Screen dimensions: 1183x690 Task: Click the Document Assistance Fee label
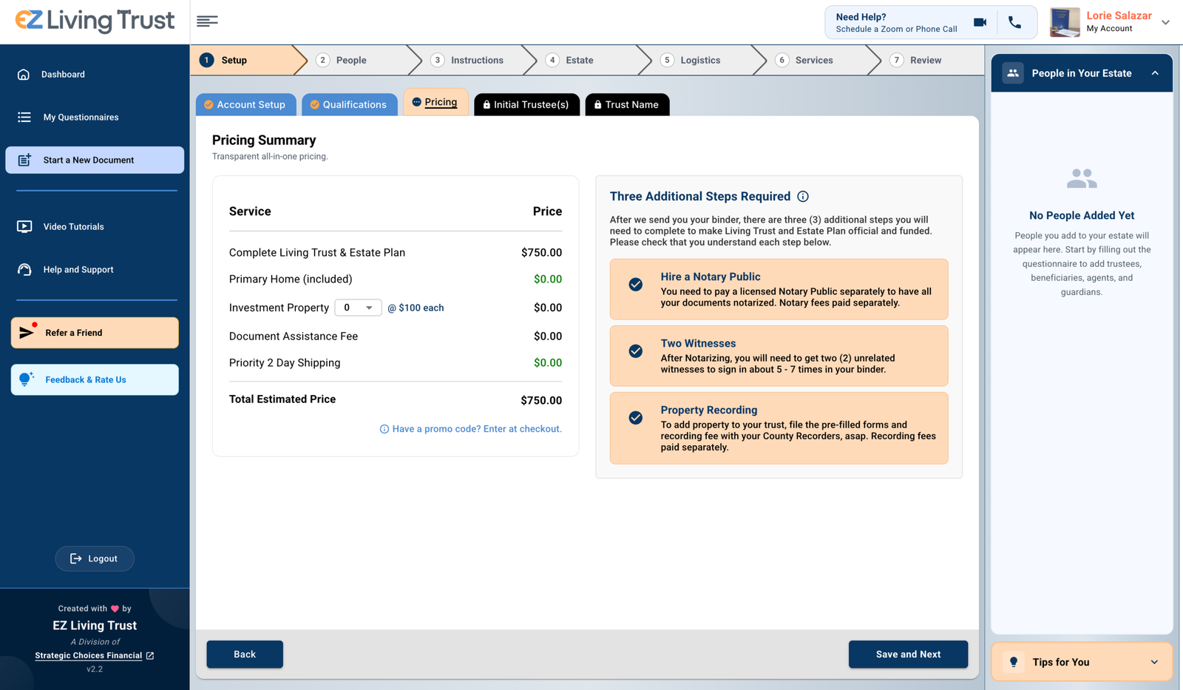294,336
